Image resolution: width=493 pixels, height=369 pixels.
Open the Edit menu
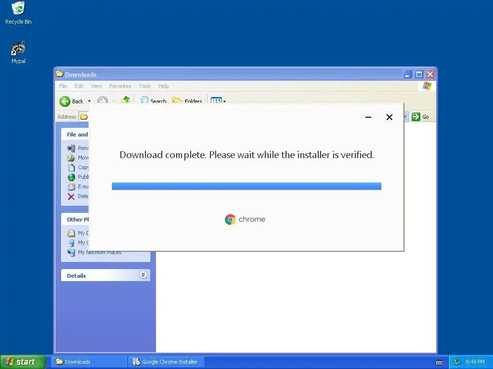tap(79, 86)
